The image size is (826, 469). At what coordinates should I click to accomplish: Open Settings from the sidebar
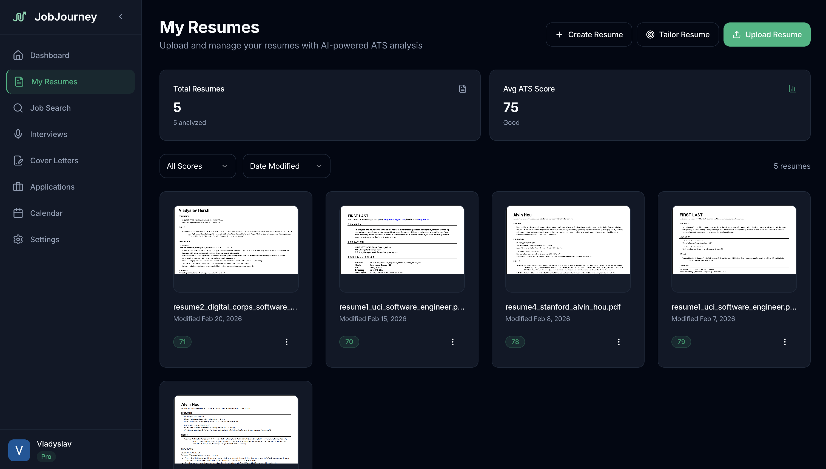coord(70,239)
